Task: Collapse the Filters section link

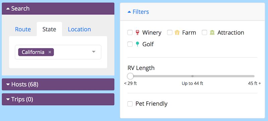Action: (141, 12)
